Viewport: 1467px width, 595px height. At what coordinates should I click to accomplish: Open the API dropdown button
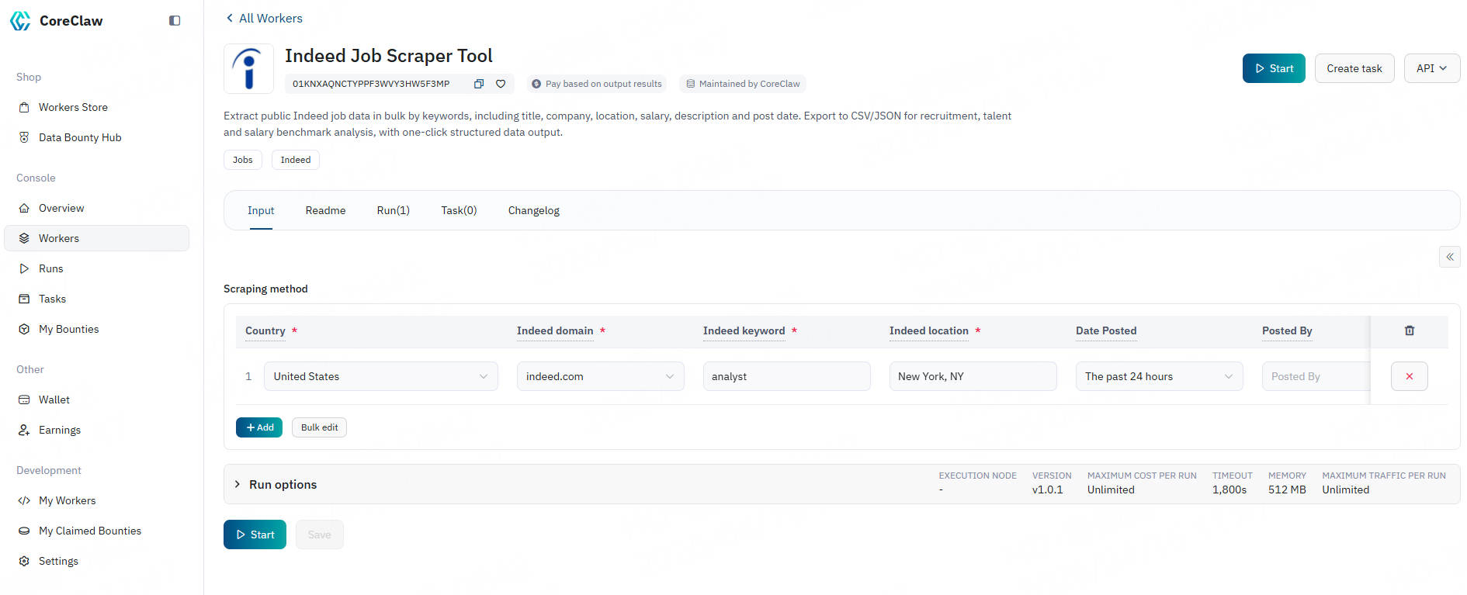tap(1431, 68)
